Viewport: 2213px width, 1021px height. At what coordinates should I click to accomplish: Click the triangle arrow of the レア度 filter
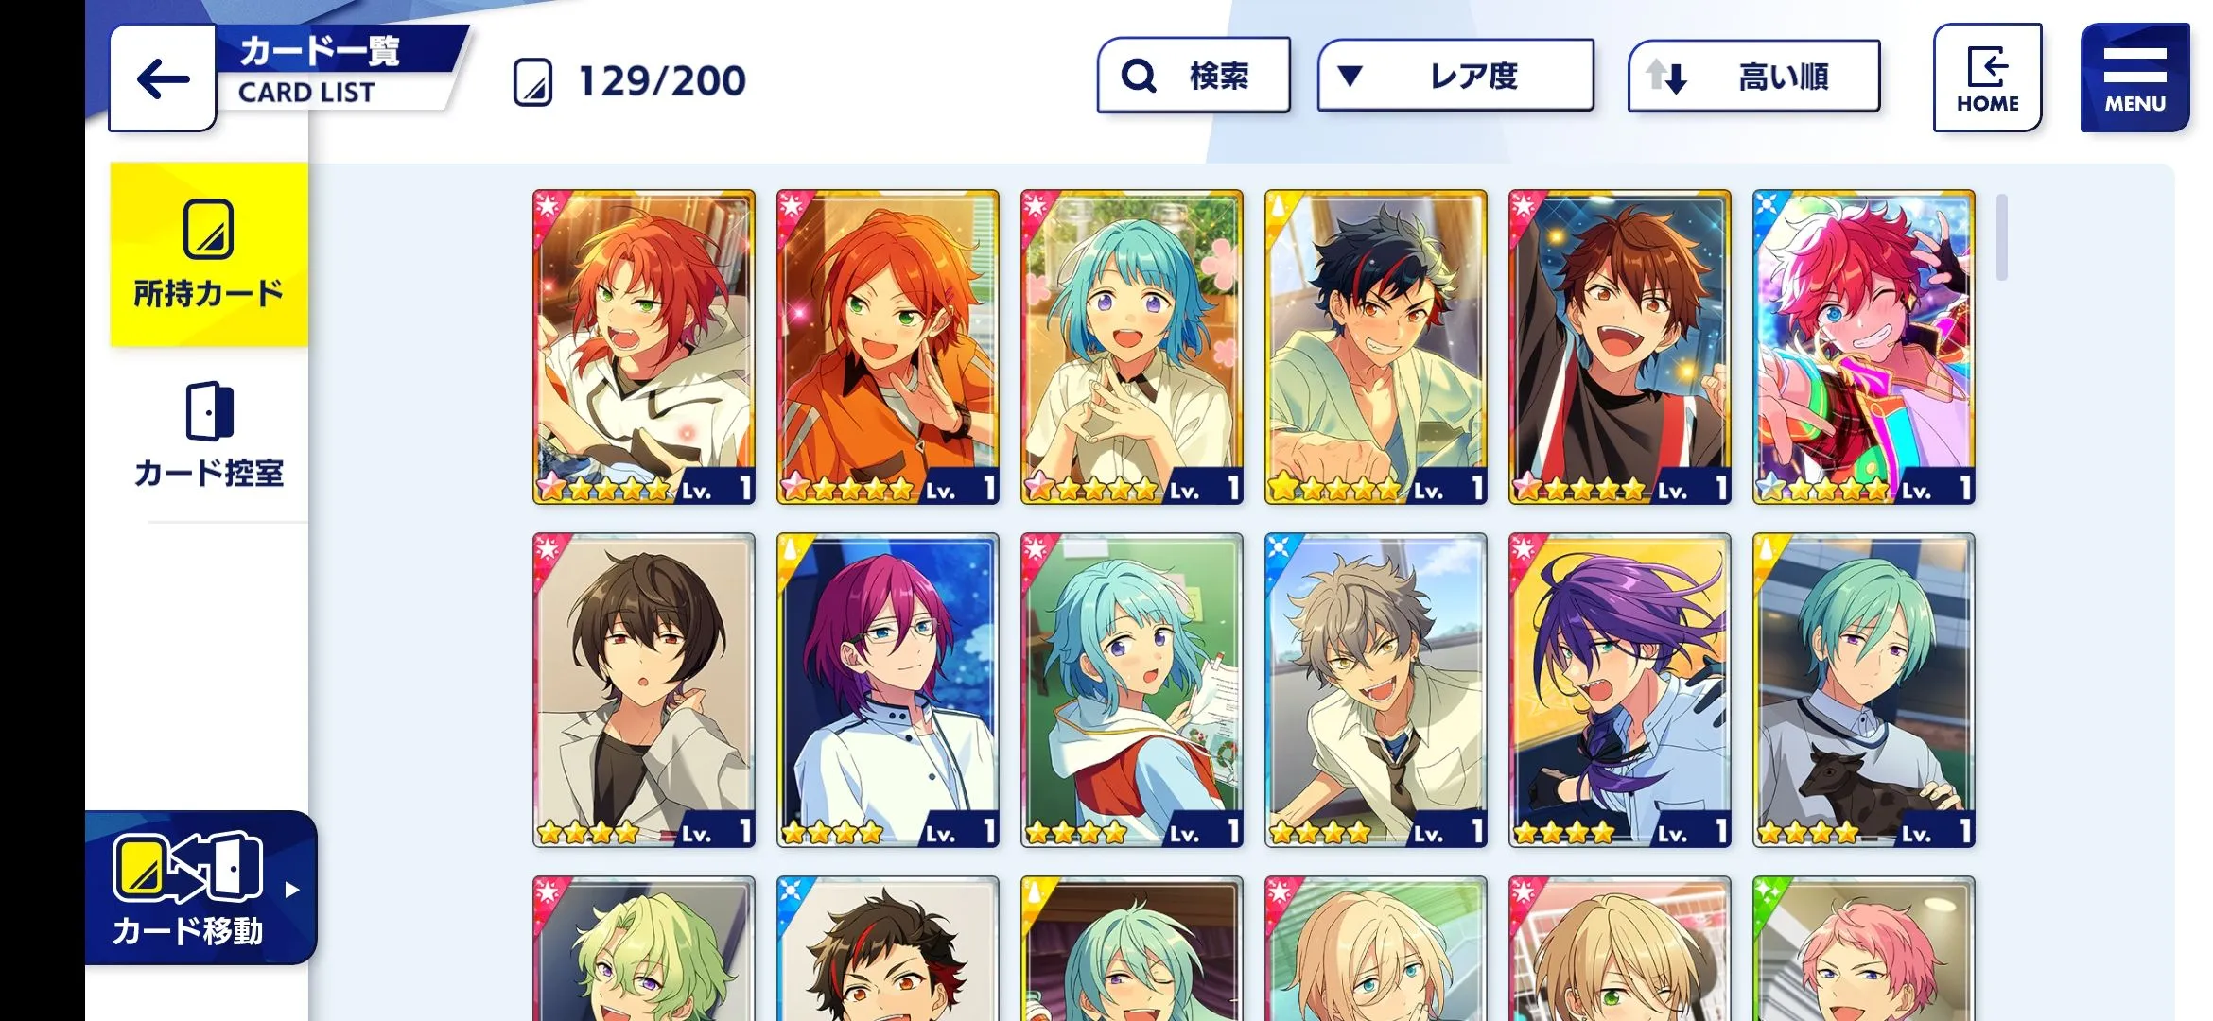[x=1350, y=76]
